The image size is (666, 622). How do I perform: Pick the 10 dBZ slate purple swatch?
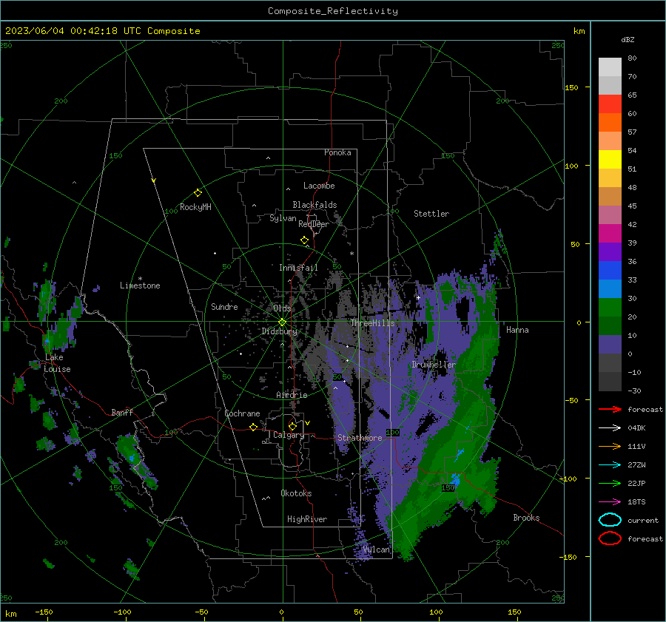(610, 344)
